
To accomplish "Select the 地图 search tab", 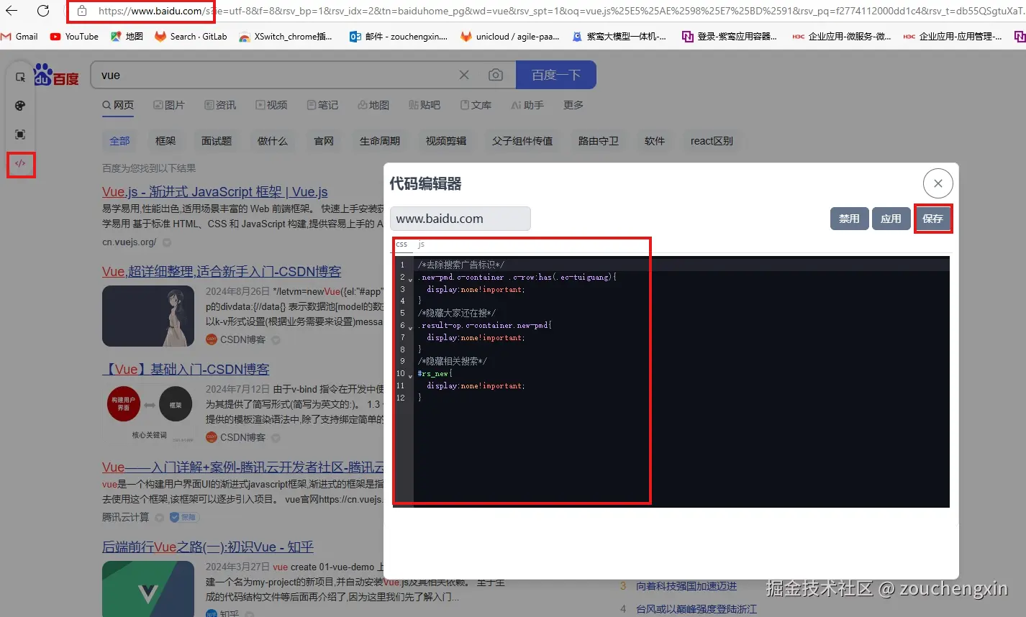I will (x=373, y=105).
